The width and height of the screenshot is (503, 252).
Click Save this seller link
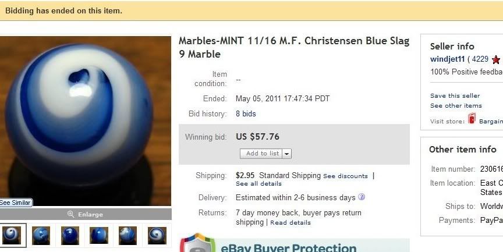click(x=455, y=95)
